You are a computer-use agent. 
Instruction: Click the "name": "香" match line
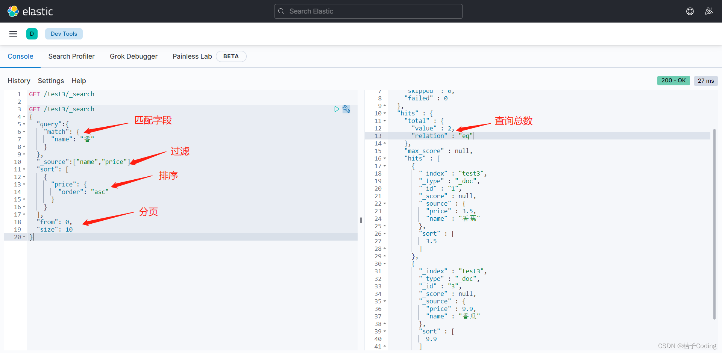[x=73, y=139]
